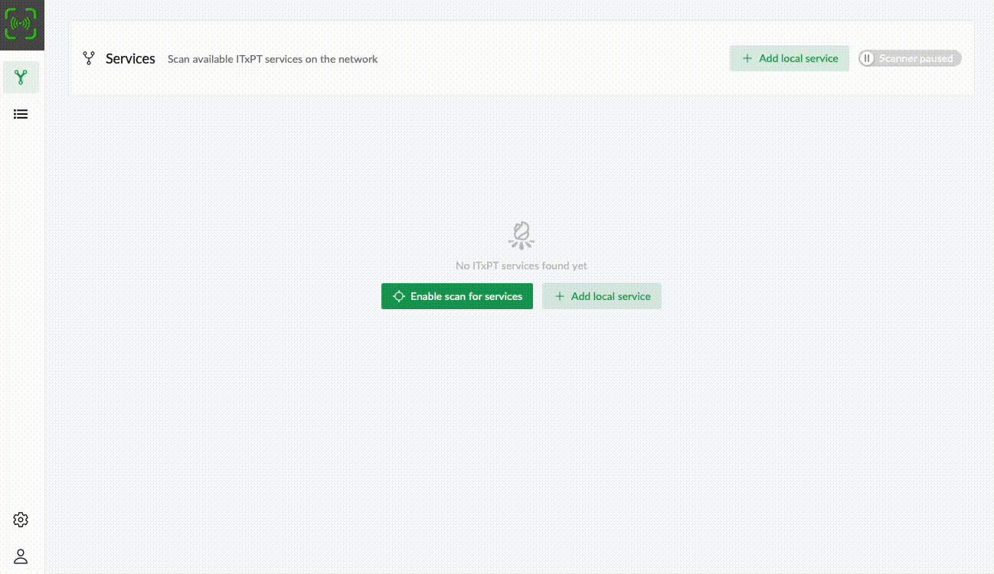Click 'No ITxPT services found yet' text
Image resolution: width=994 pixels, height=574 pixels.
coord(522,266)
